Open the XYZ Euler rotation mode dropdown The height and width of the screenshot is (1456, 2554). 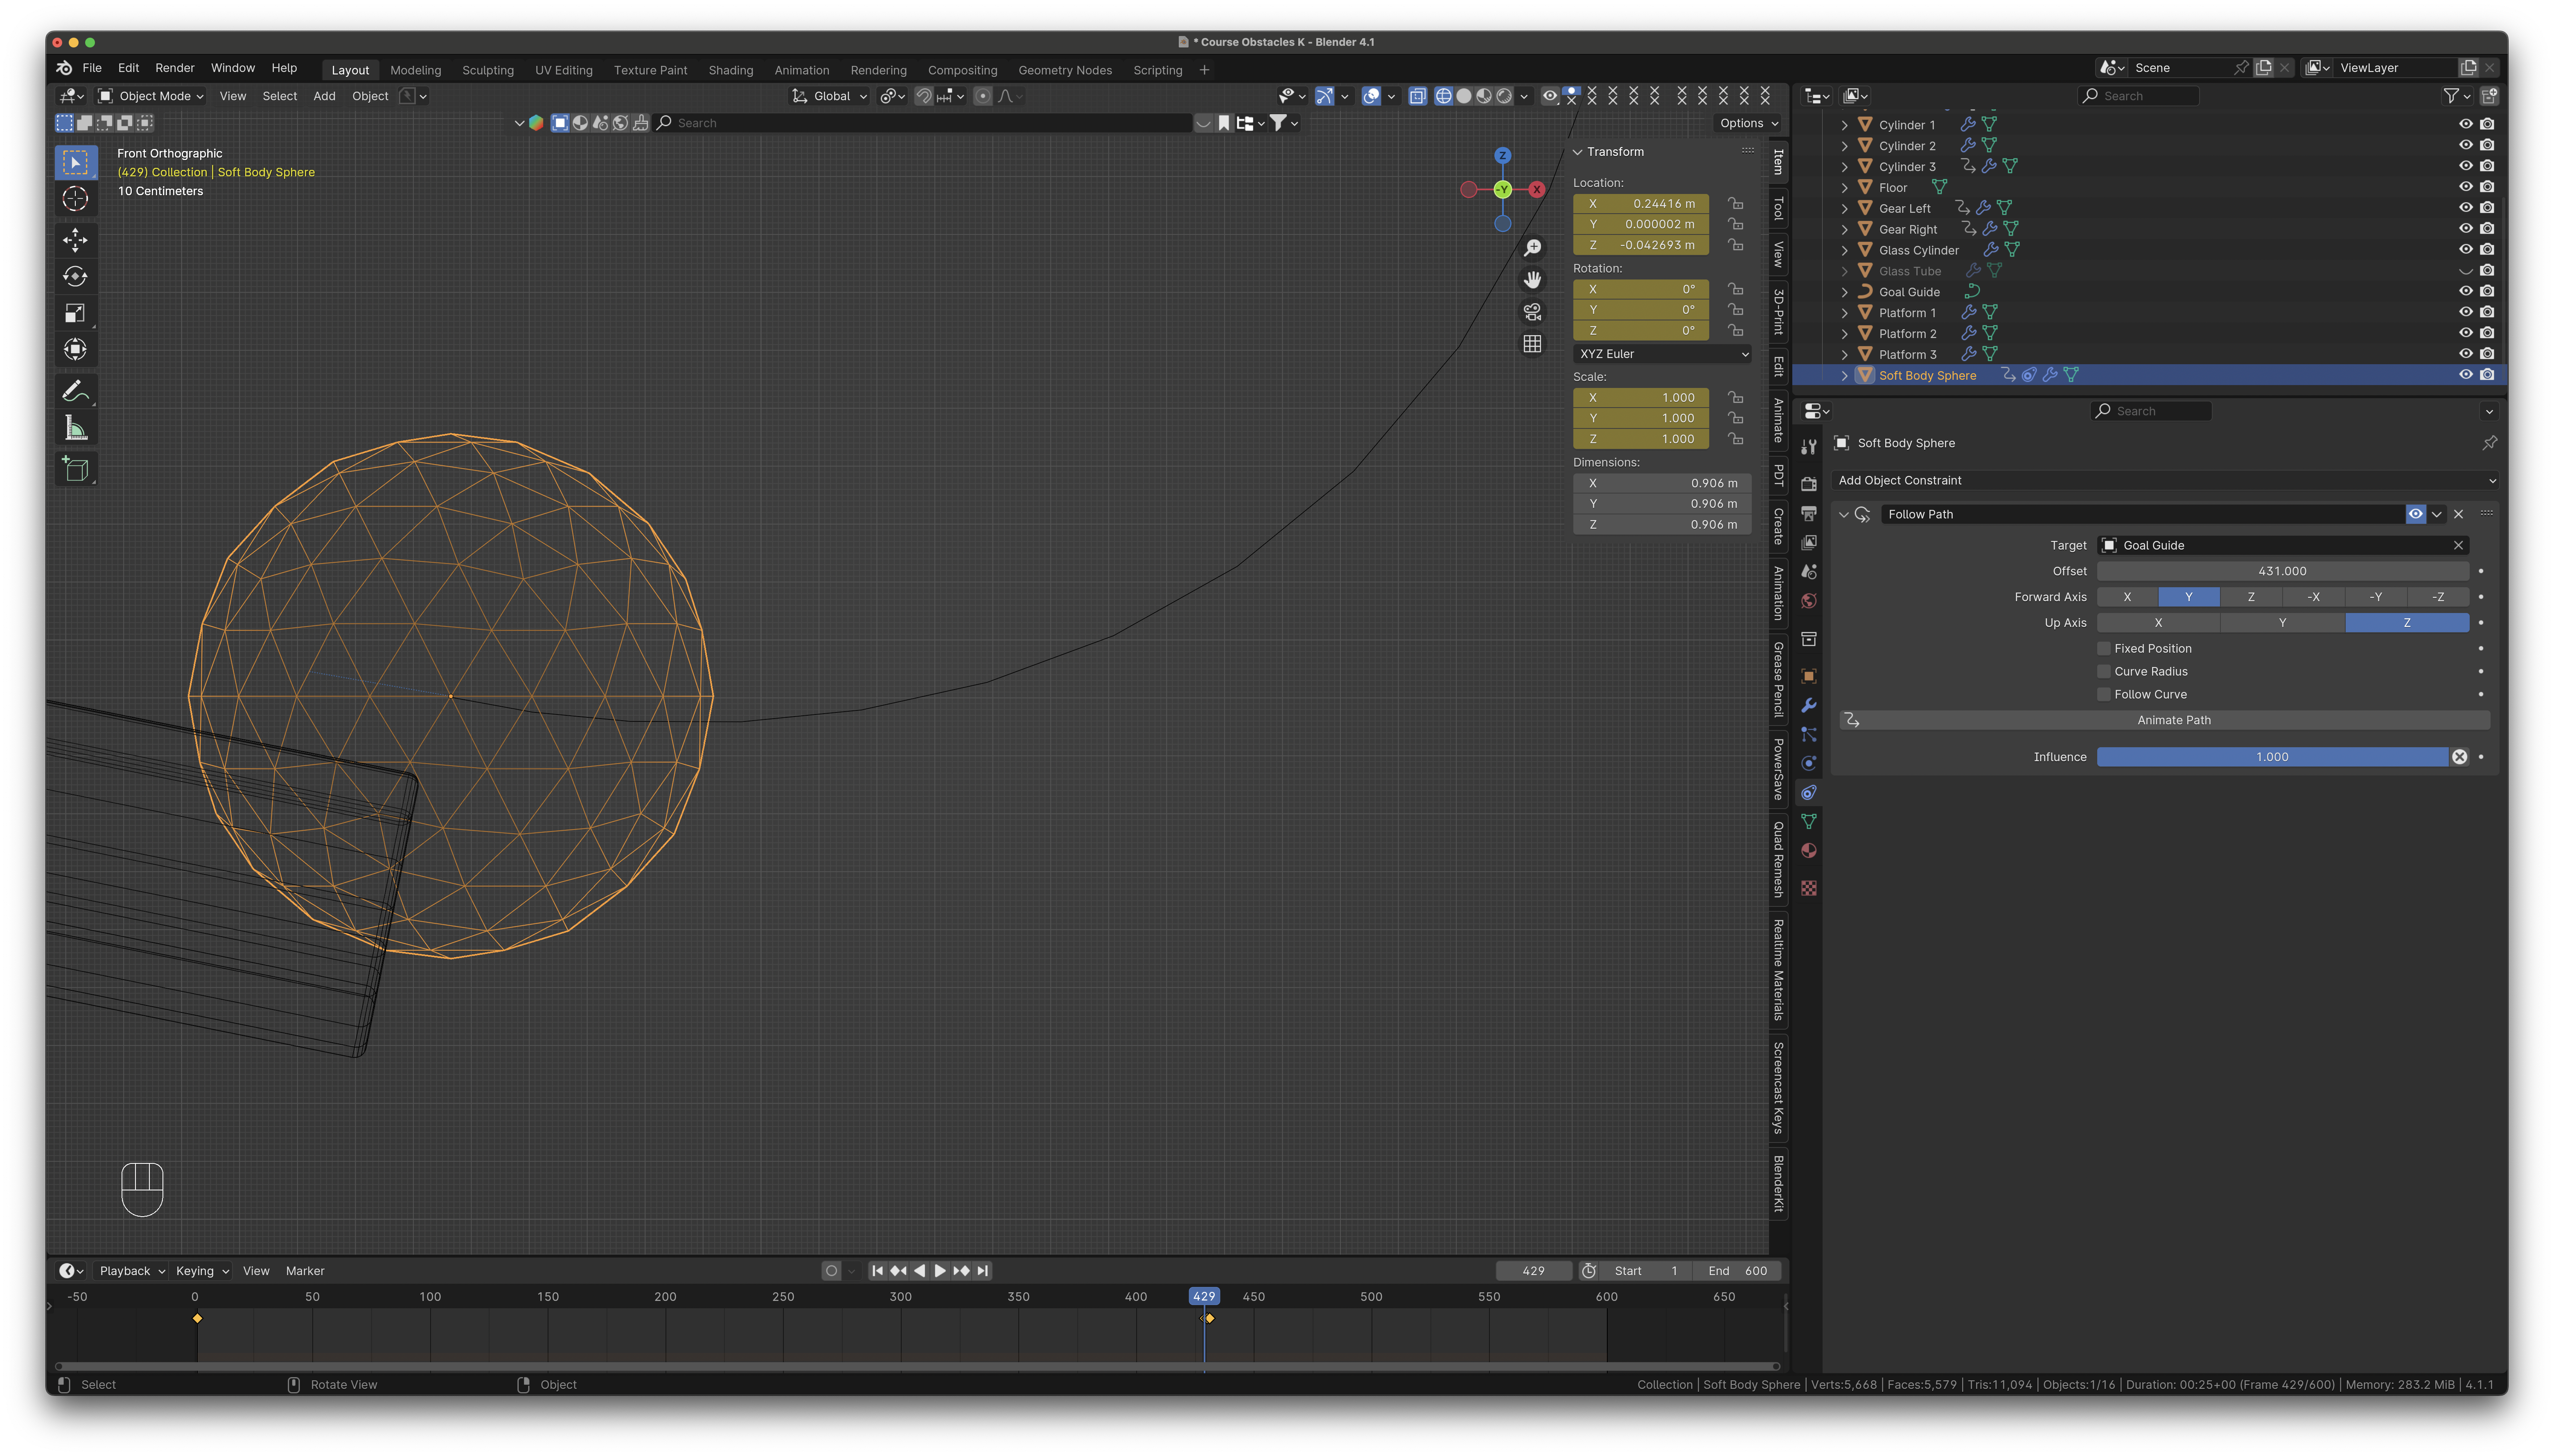point(1663,354)
